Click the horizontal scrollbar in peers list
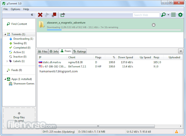Viewport: 186px width, 136px height. 98,126
